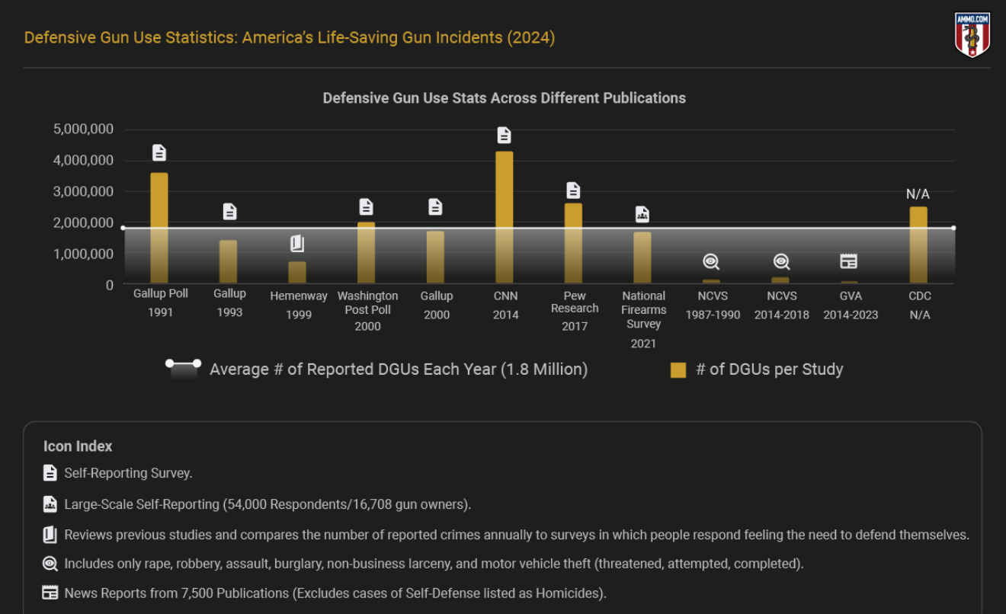Screen dimensions: 1006x614
Task: Click the group icon above National Firearms Survey bar
Action: point(642,214)
